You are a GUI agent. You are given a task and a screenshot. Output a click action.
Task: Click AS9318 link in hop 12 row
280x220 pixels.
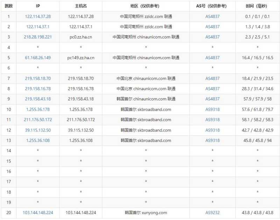tap(212, 130)
